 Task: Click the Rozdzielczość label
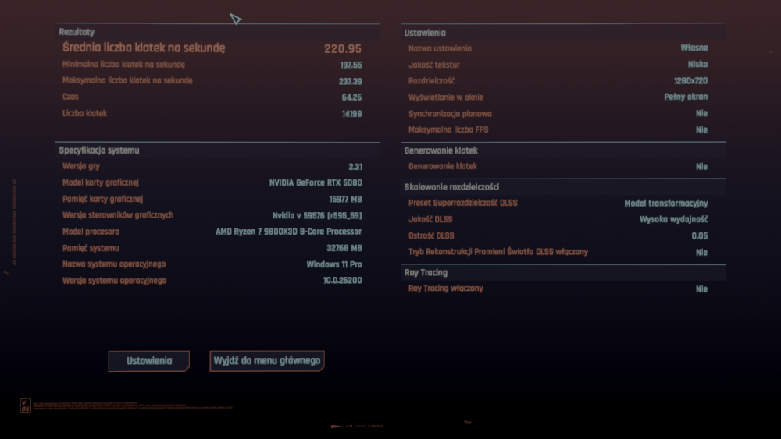click(x=431, y=80)
